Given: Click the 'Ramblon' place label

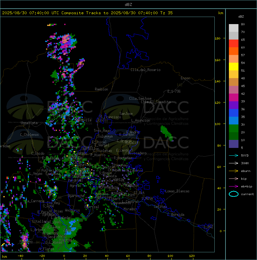Looking at the screenshot, I should pyautogui.click(x=101, y=89).
